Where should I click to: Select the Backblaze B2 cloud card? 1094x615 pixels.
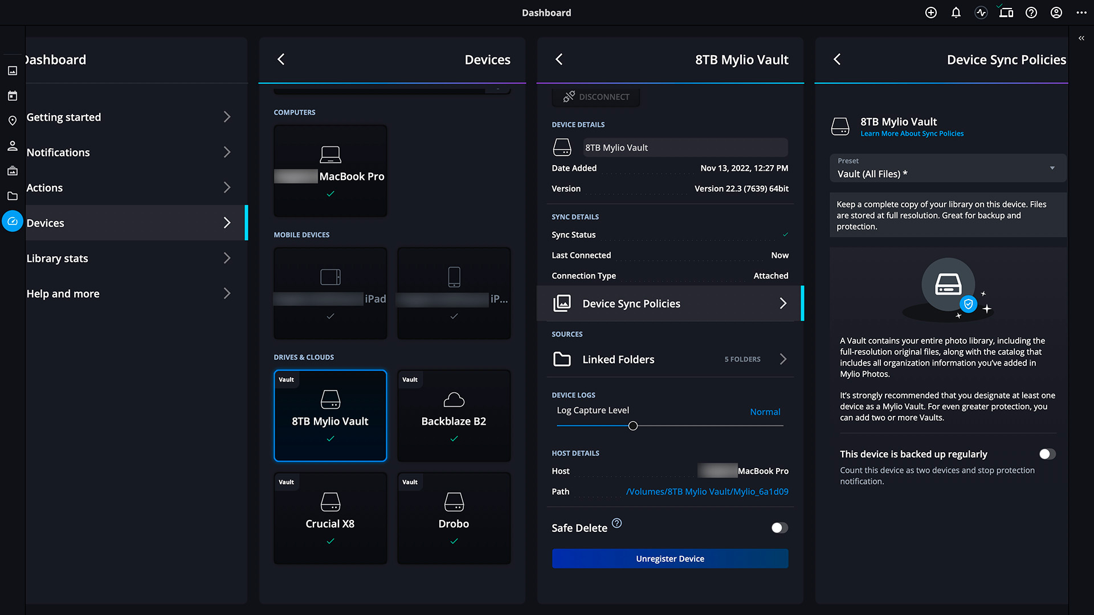454,416
